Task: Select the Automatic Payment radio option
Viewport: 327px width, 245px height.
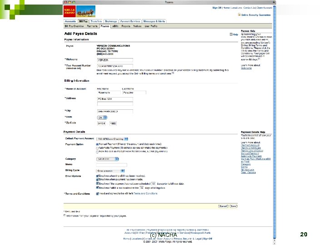Action: coord(97,148)
